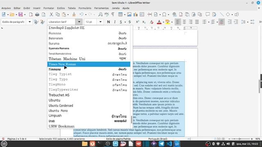Click the Copy icon
262x147 pixels.
pyautogui.click(x=58, y=15)
